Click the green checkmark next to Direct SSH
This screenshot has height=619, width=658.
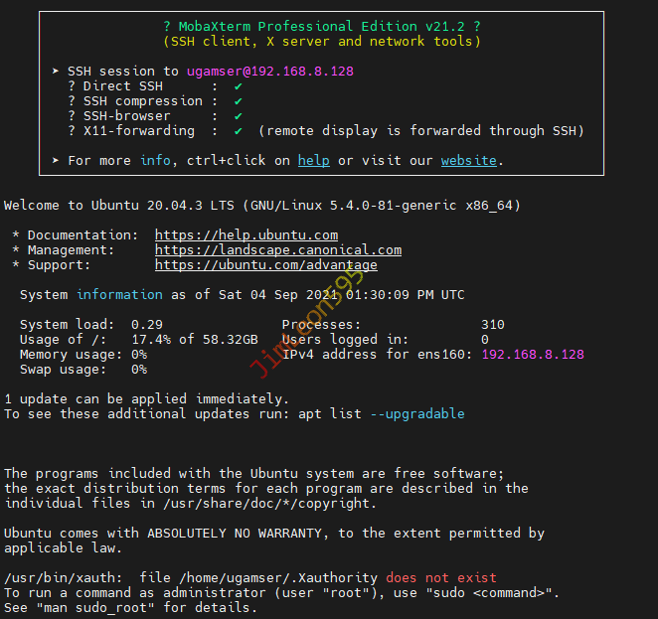coord(239,86)
